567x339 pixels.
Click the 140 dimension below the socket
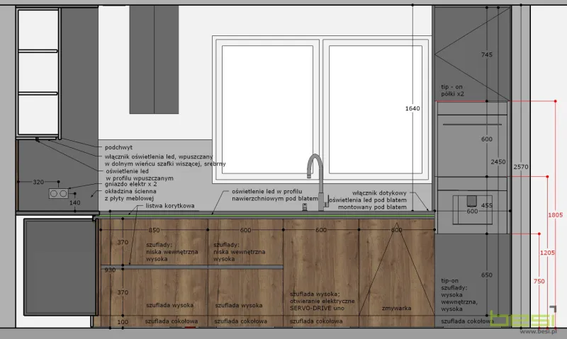tap(75, 202)
